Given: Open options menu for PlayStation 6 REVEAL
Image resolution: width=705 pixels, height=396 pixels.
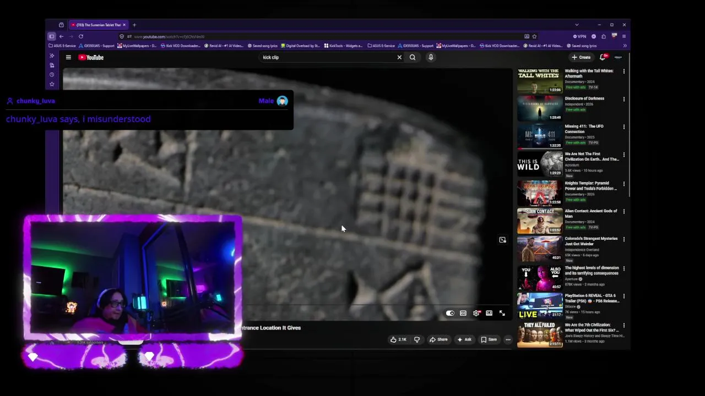Looking at the screenshot, I should point(624,296).
